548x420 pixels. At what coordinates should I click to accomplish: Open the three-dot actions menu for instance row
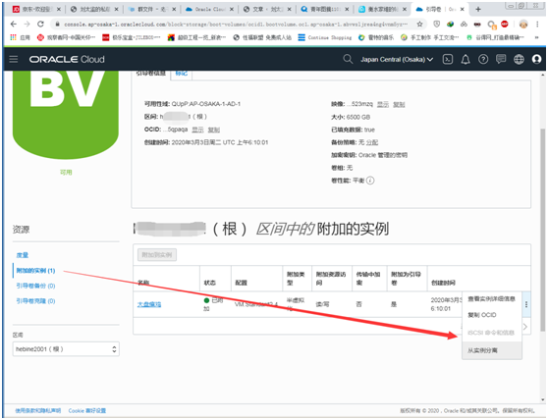click(526, 304)
